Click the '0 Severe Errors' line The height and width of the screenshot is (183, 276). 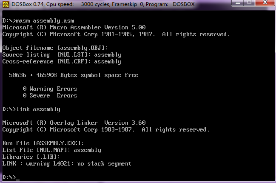coord(50,96)
